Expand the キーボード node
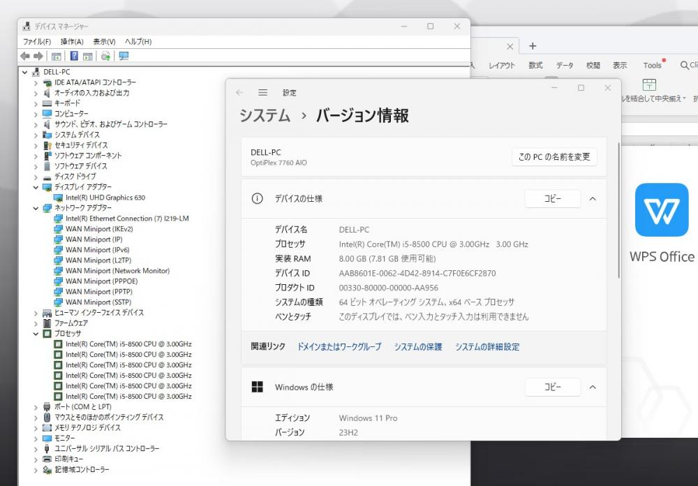 pos(36,103)
